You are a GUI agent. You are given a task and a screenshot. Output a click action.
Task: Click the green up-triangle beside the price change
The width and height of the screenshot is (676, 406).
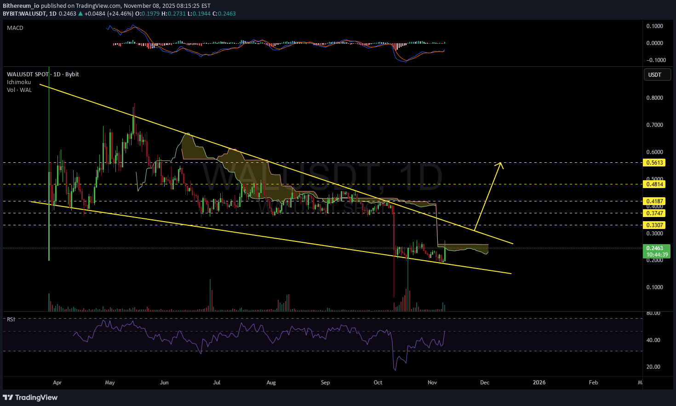(81, 14)
